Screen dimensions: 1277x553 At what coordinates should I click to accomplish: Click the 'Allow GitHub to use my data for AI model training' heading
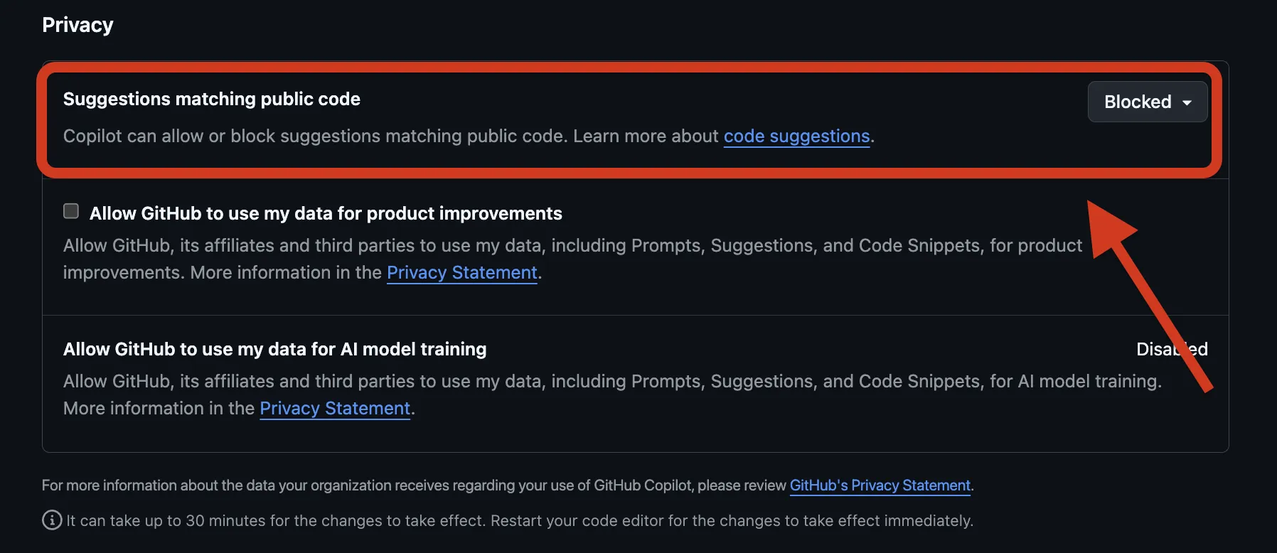pyautogui.click(x=274, y=349)
